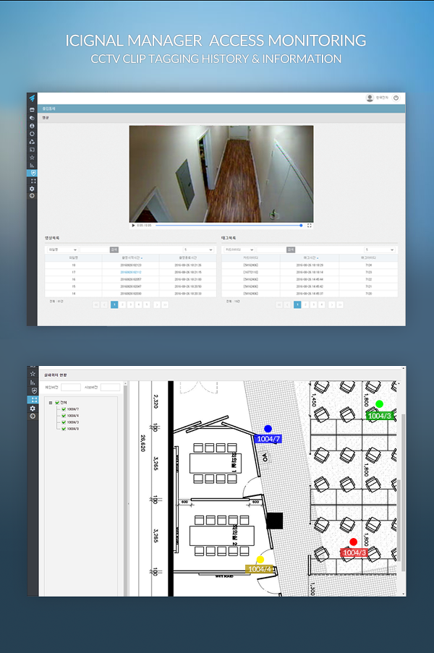The width and height of the screenshot is (434, 653).
Task: Open video link 20160826182112 in row 17
Action: 131,272
